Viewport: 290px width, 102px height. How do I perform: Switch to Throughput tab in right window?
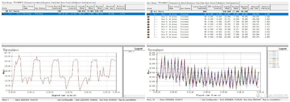(x=163, y=3)
